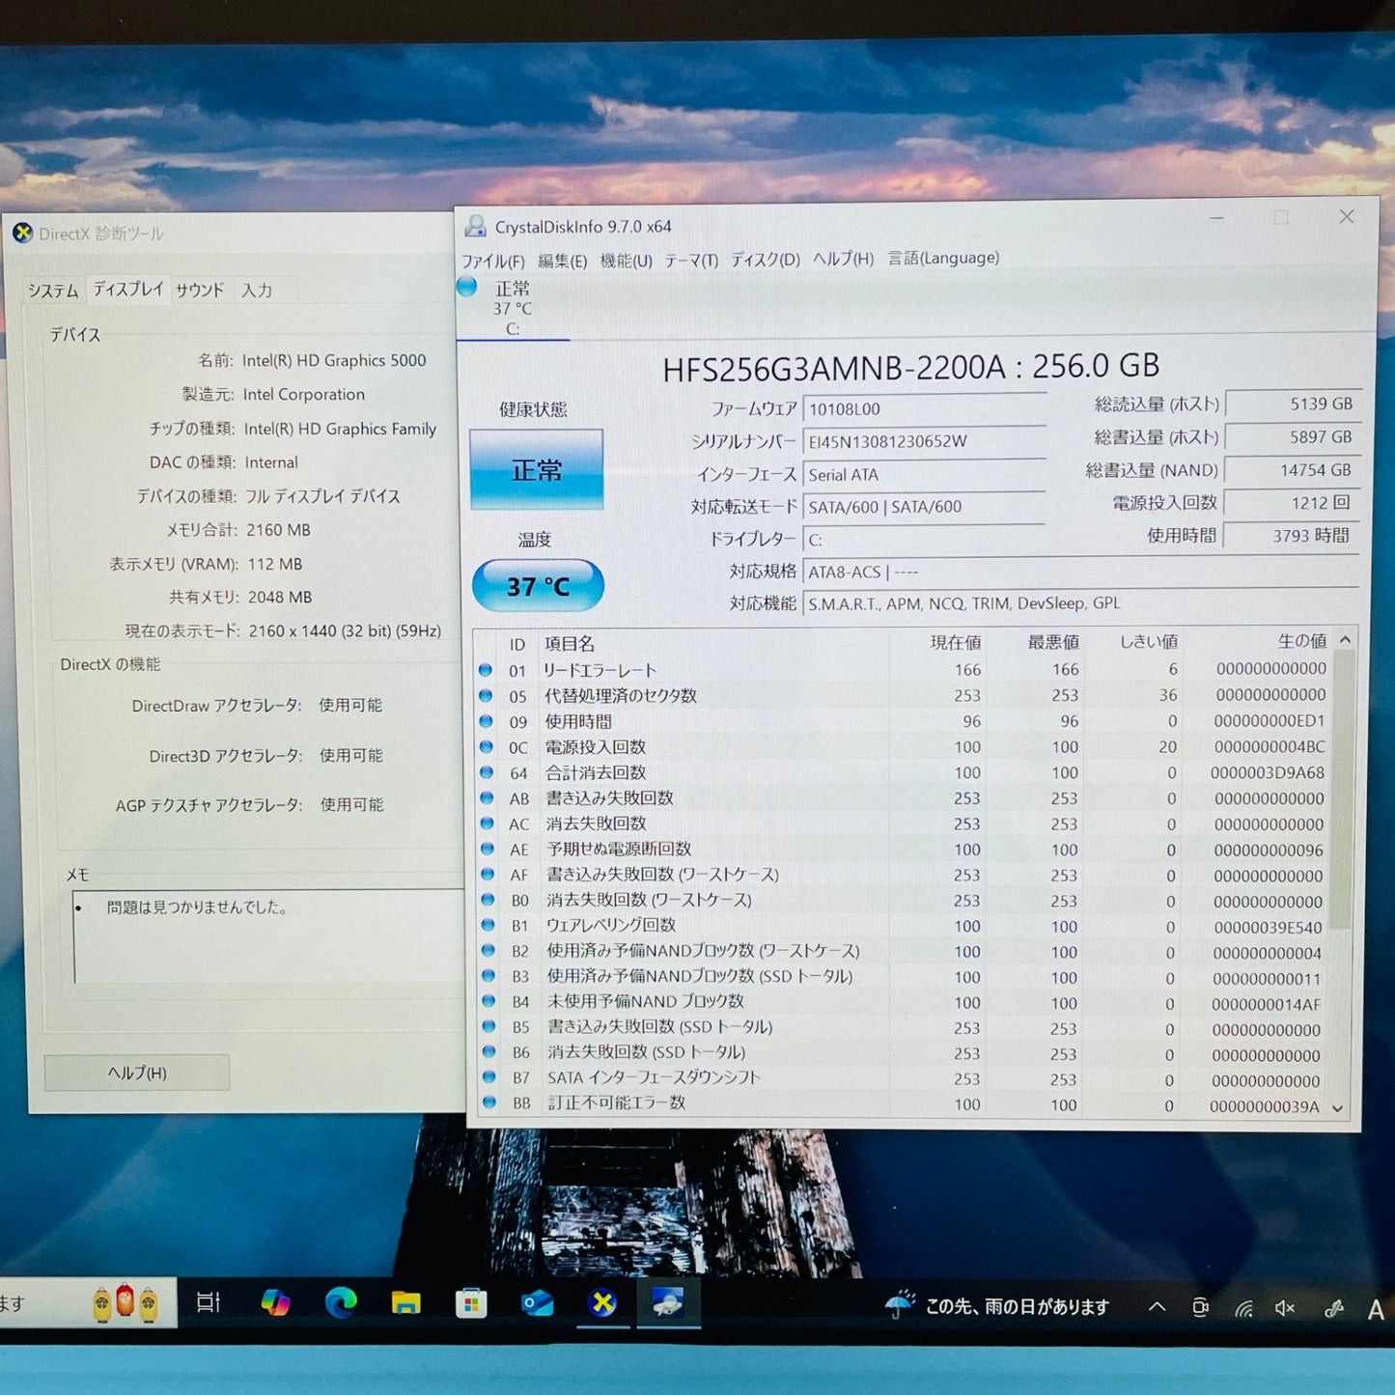Click the 電源投入回数 value 1212 回
This screenshot has width=1395, height=1395.
[1292, 503]
